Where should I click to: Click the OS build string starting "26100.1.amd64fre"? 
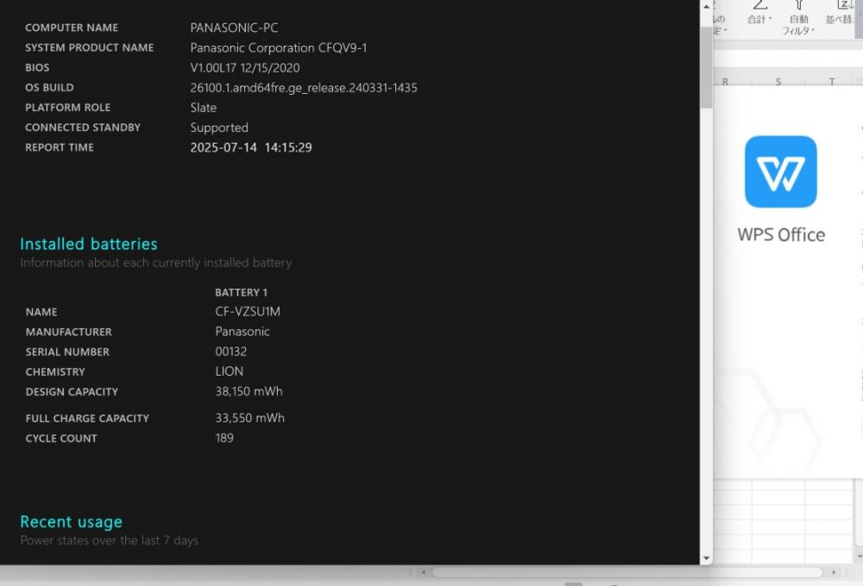click(x=304, y=88)
